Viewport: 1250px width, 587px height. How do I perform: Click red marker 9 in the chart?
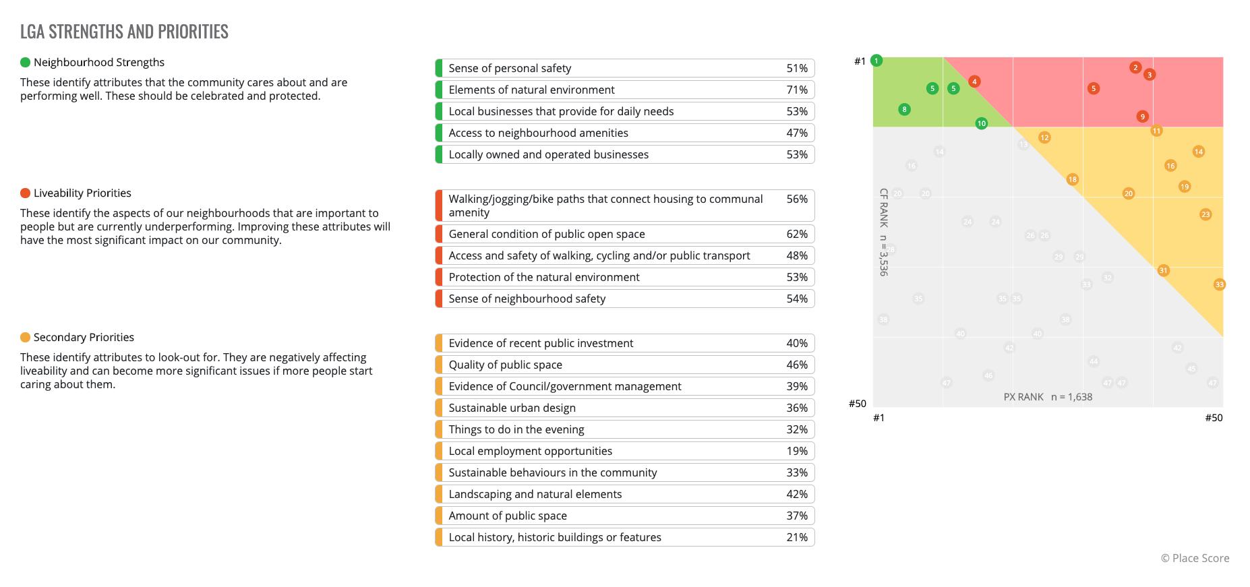(1142, 117)
